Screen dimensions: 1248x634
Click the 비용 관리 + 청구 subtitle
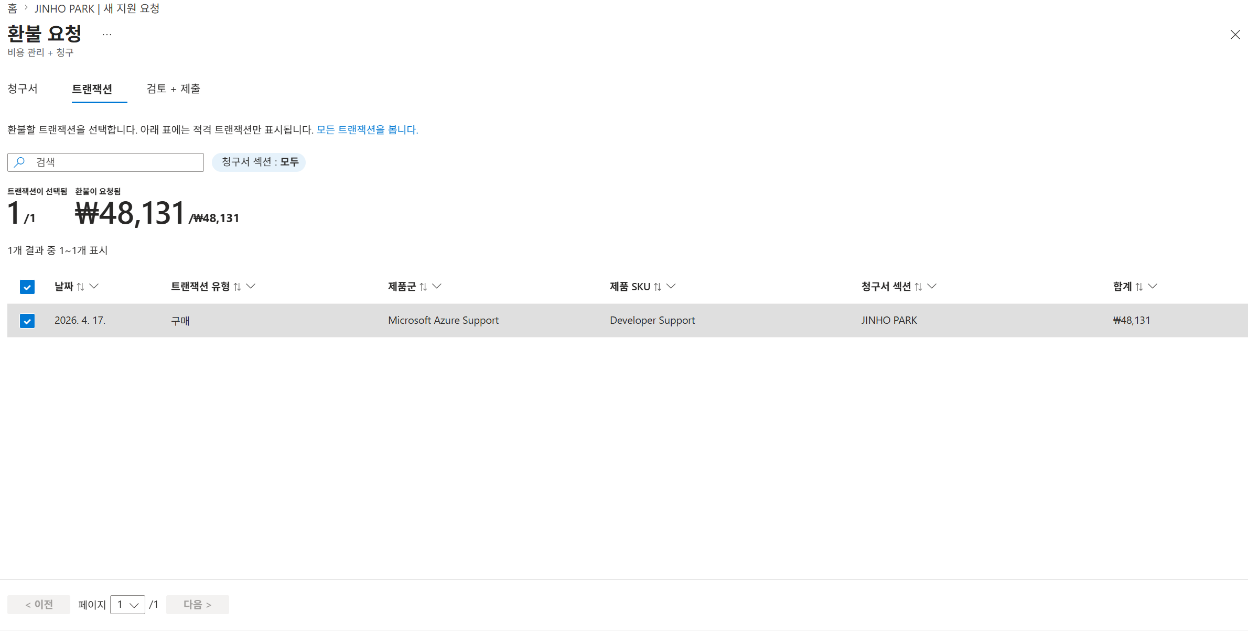[x=40, y=52]
